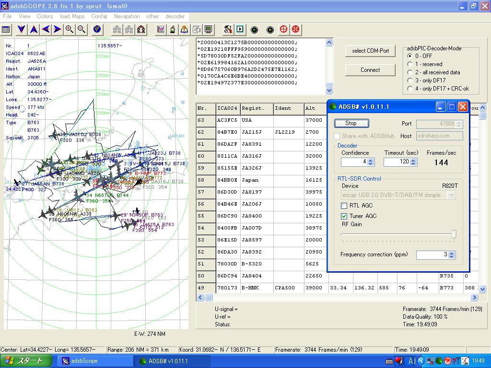Image resolution: width=491 pixels, height=368 pixels.
Task: Click the zoom out magnifier icon
Action: [x=82, y=29]
